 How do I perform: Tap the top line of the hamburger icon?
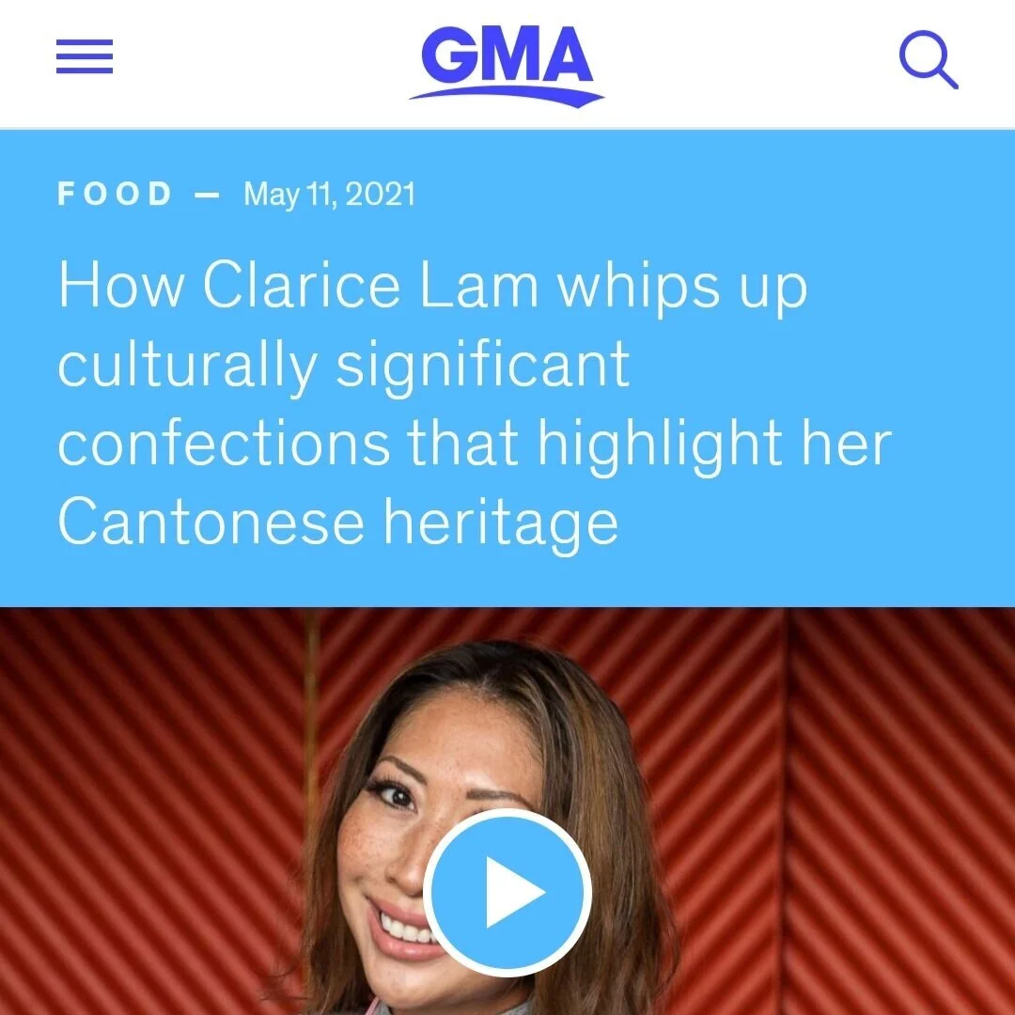click(85, 42)
